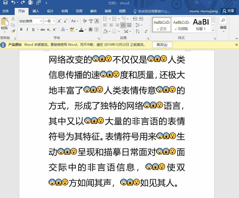The height and width of the screenshot is (198, 239).
Task: Clear all formatting with eraser icon
Action: [x=85, y=21]
